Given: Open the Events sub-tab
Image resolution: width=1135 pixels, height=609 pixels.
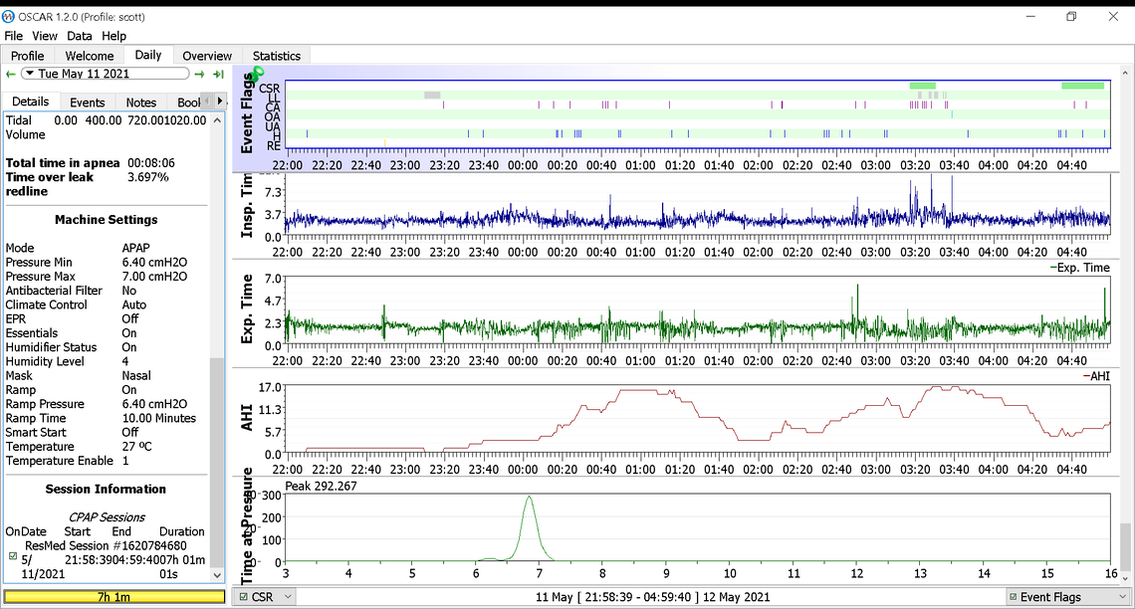Looking at the screenshot, I should (x=88, y=102).
